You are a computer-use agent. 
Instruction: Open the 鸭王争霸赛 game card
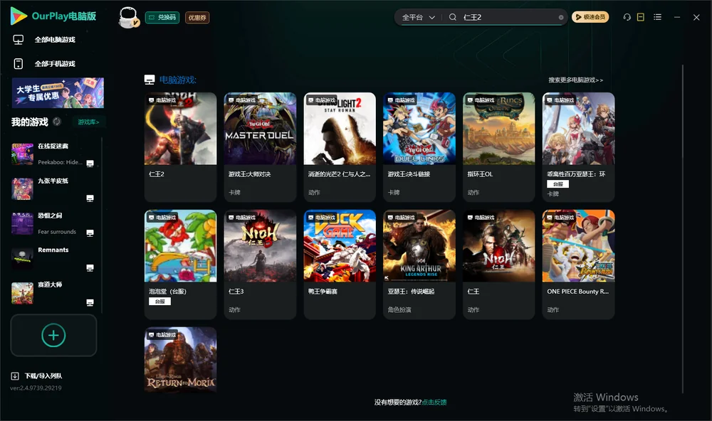tap(340, 265)
